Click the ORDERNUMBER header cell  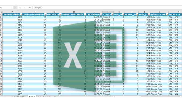coord(12,14)
